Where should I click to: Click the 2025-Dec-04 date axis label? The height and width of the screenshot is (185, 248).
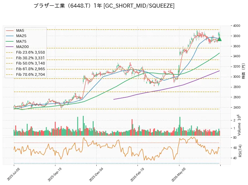(96, 174)
